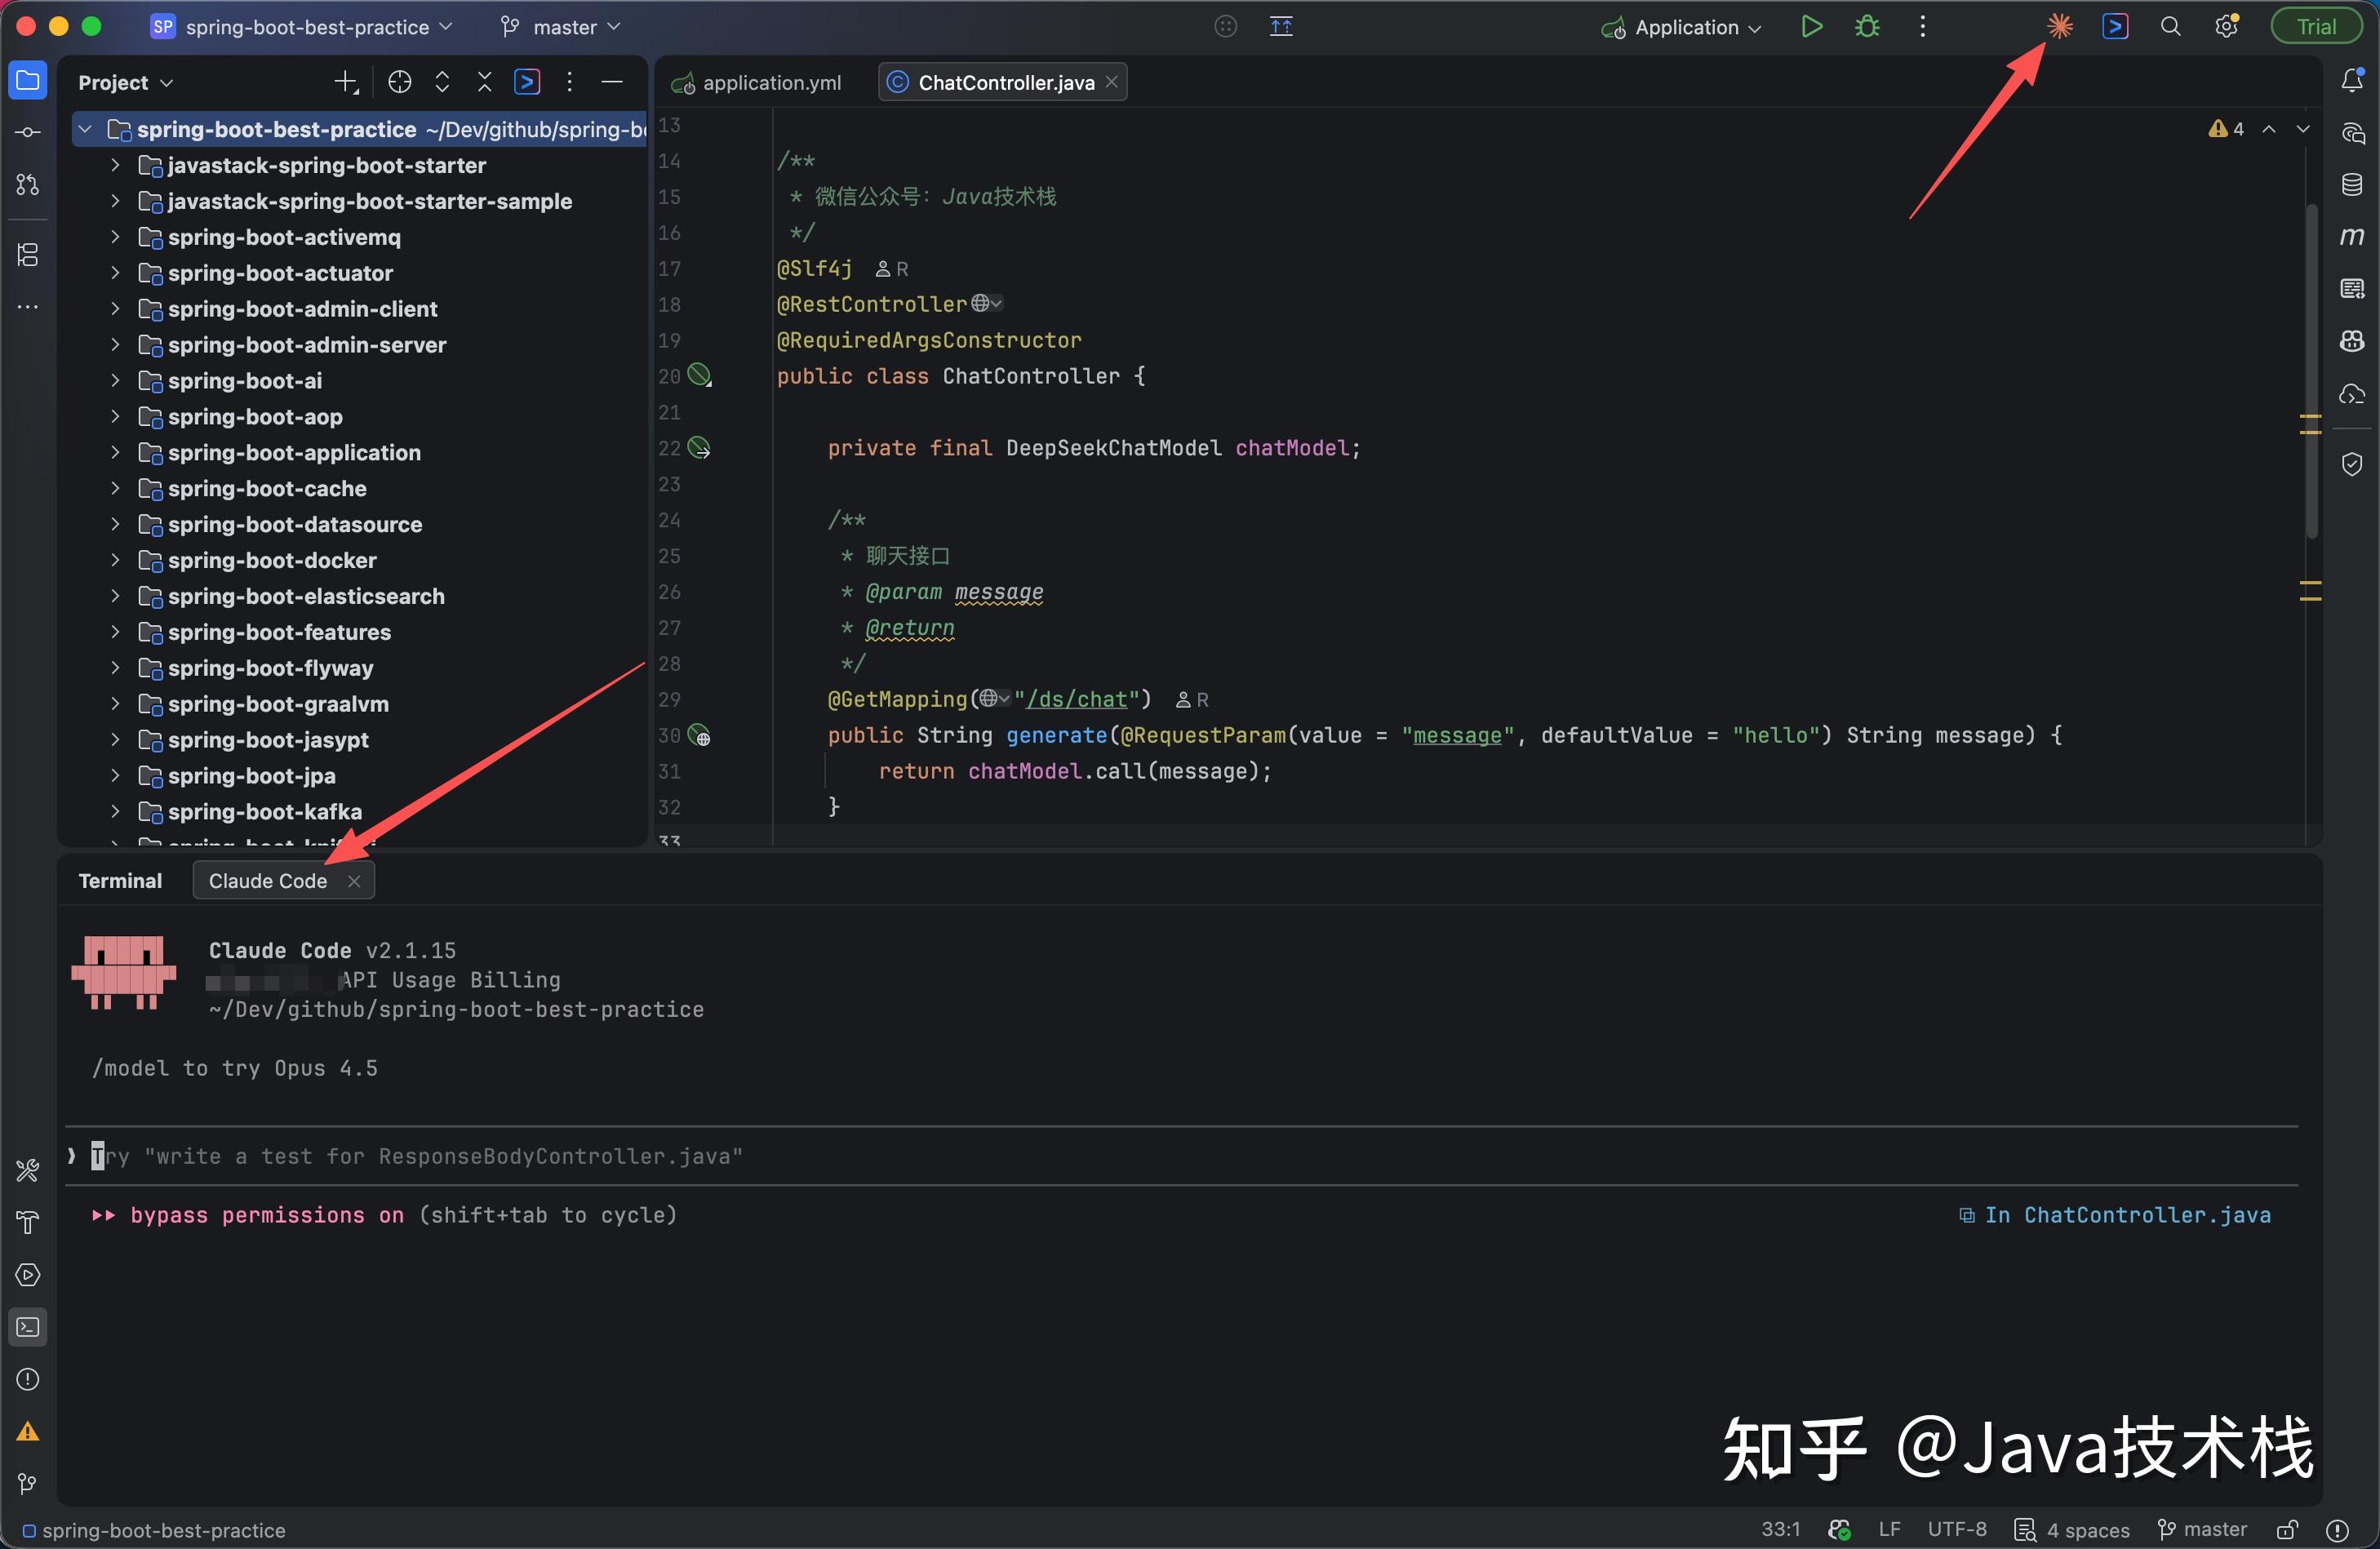Open the Project view dropdown

coord(126,82)
